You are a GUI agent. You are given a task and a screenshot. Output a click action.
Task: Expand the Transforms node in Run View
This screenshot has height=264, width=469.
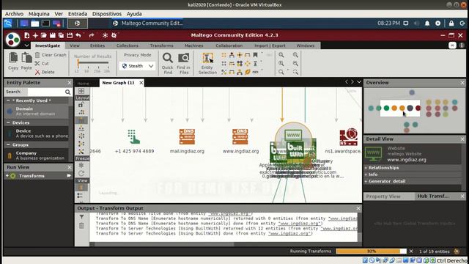(x=7, y=176)
